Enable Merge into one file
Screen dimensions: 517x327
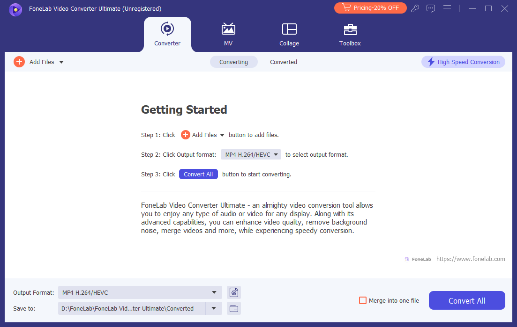362,300
